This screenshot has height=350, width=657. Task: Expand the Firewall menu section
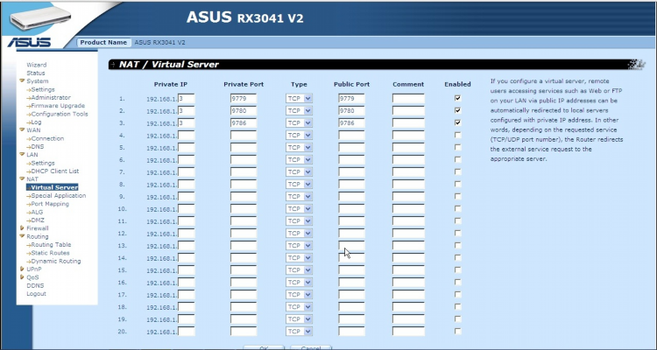point(22,228)
